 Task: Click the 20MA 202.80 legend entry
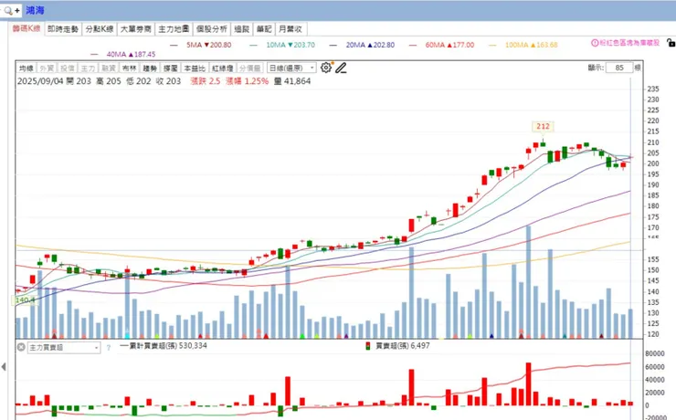pyautogui.click(x=362, y=45)
